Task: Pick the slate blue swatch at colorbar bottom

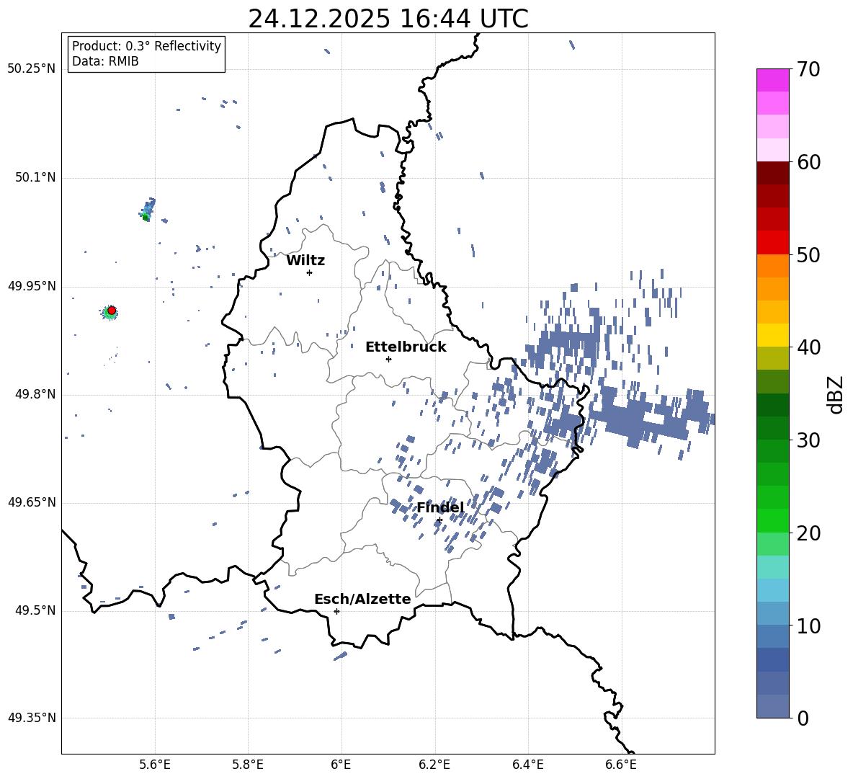Action: click(x=772, y=706)
